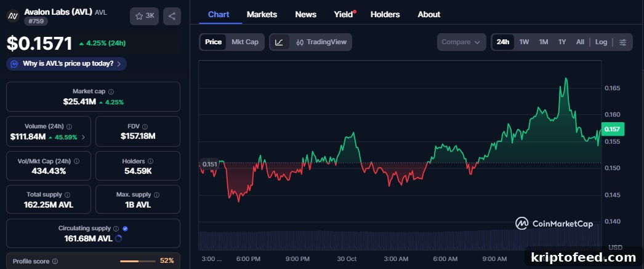
Task: Click the #759 rank badge
Action: pos(36,21)
